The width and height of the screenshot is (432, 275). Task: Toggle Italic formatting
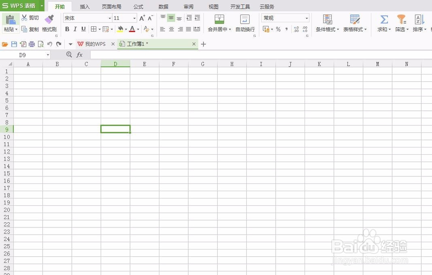click(x=75, y=29)
